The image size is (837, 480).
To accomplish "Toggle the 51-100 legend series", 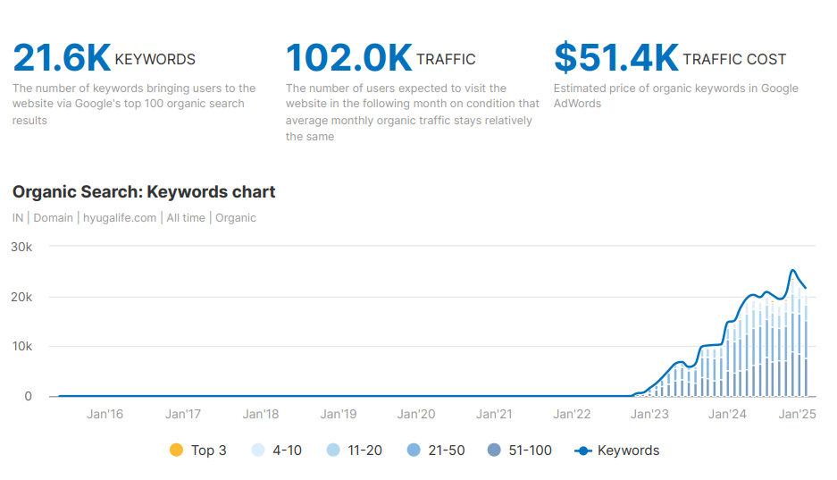I will pyautogui.click(x=519, y=451).
